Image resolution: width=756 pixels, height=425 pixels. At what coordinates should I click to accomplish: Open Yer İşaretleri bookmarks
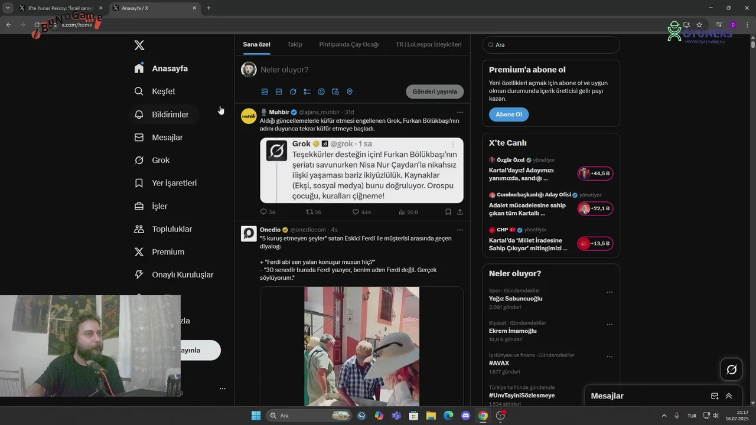pos(166,183)
